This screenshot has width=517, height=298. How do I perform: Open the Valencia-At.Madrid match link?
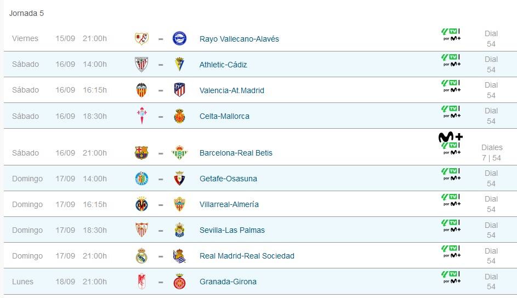pyautogui.click(x=232, y=90)
